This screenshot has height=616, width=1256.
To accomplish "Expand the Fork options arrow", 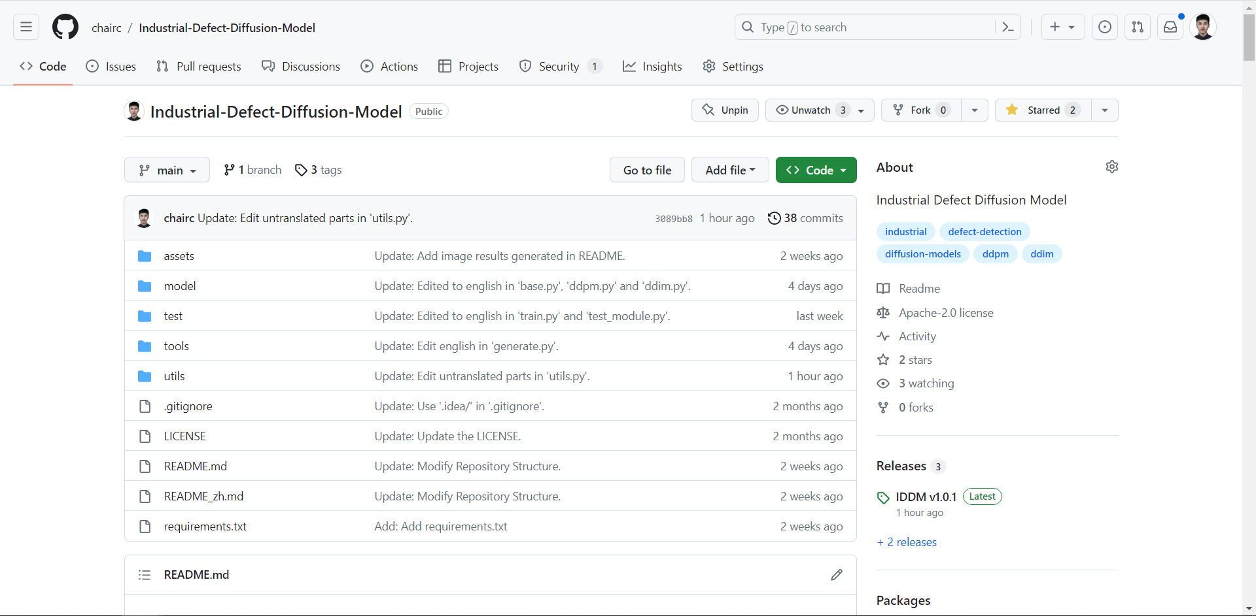I will (975, 110).
